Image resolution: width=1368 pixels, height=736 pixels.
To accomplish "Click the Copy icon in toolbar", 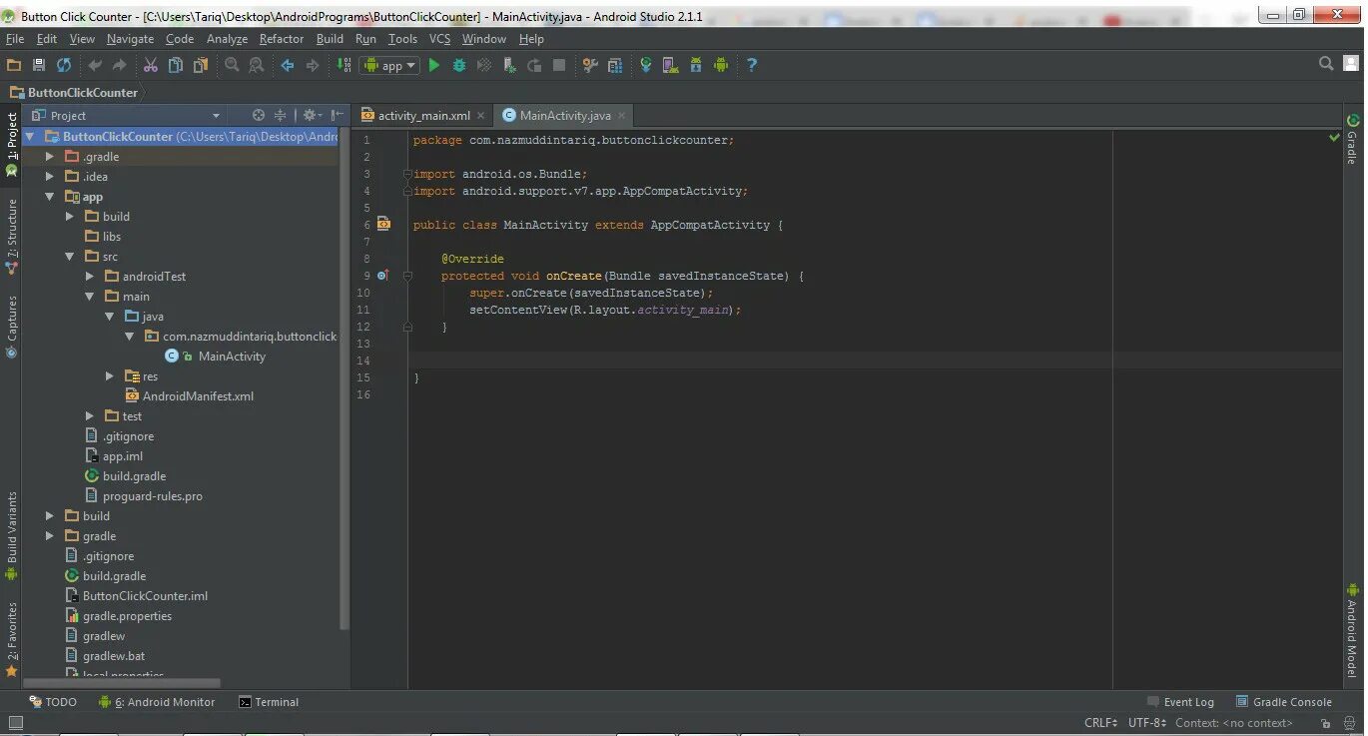I will [x=176, y=65].
